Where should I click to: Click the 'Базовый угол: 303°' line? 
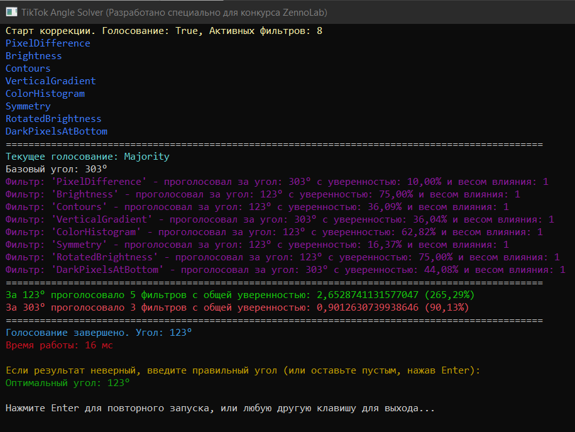[x=57, y=169]
